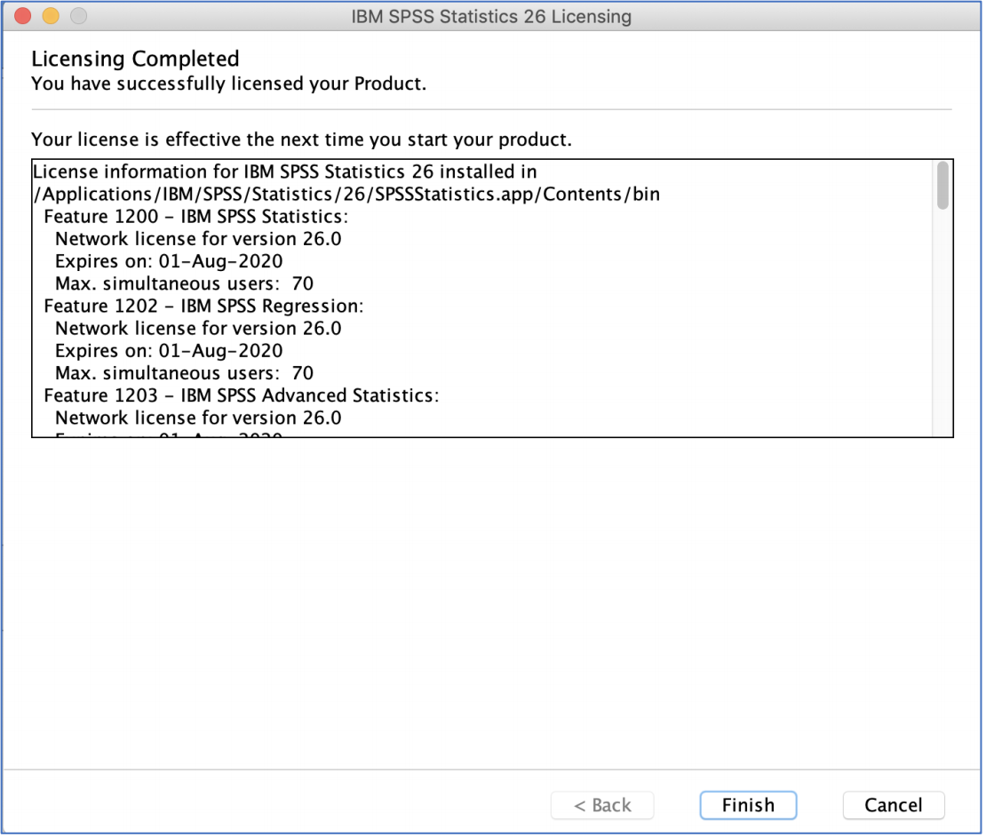Click "Network license for version 26.0" under Feature 1200
The height and width of the screenshot is (837, 986).
(199, 240)
